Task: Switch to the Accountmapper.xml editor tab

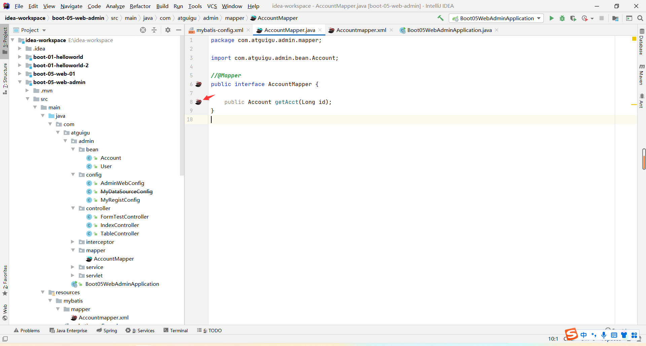Action: pos(361,30)
